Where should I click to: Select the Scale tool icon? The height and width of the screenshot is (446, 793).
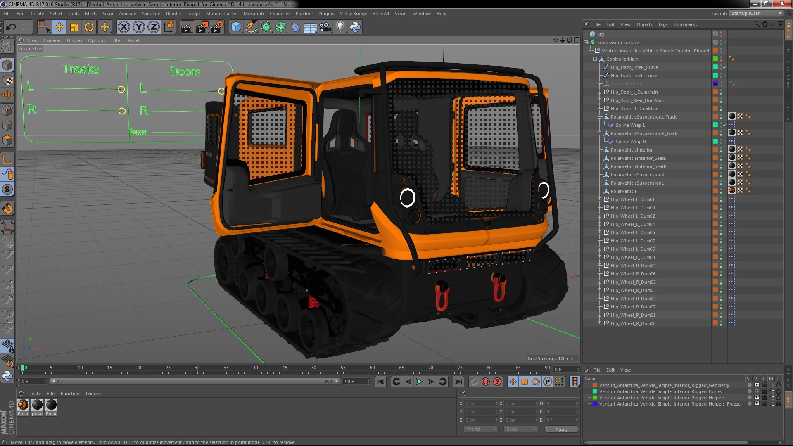[x=74, y=27]
